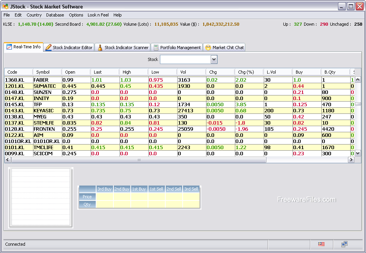Click the Qty row label in depth table
Viewport: 366px width, 253px height.
pyautogui.click(x=87, y=204)
